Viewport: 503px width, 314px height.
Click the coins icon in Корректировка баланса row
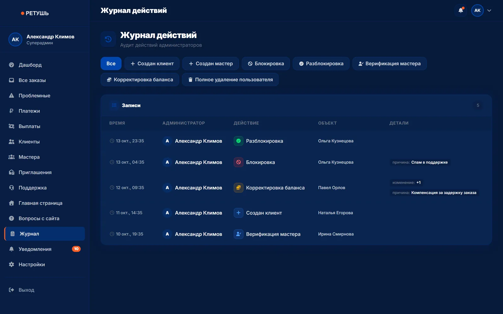click(x=239, y=188)
